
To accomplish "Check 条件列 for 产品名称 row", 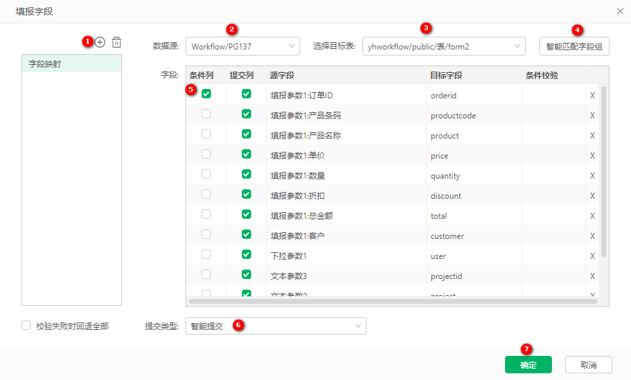I will 206,134.
